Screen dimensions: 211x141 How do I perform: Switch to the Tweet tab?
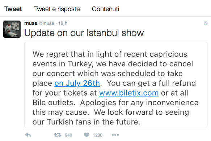coord(13,9)
